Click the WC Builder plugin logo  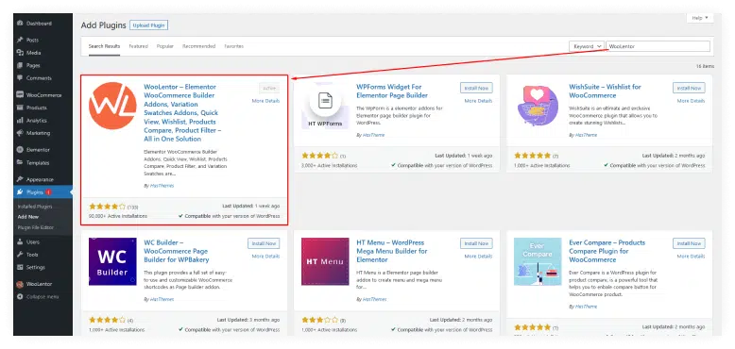112,261
